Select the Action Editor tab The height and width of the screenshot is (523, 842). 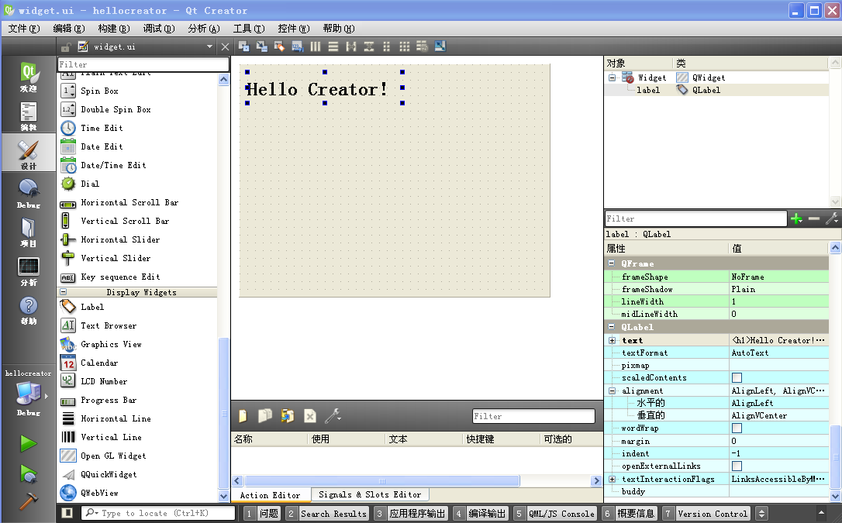tap(270, 495)
